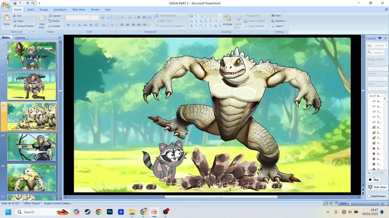Image resolution: width=389 pixels, height=218 pixels.
Task: Open the Arrange dropdown
Action: point(227,21)
